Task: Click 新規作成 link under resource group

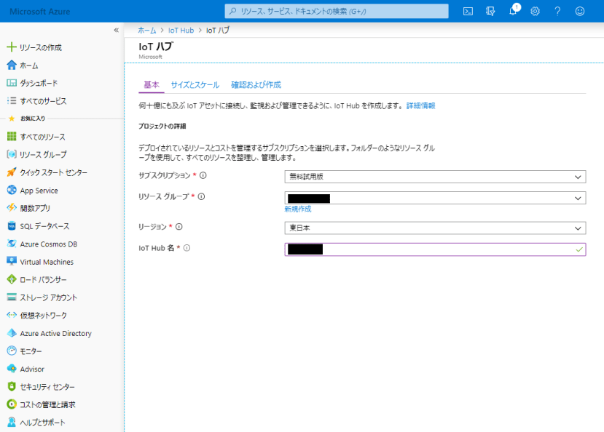Action: tap(298, 209)
